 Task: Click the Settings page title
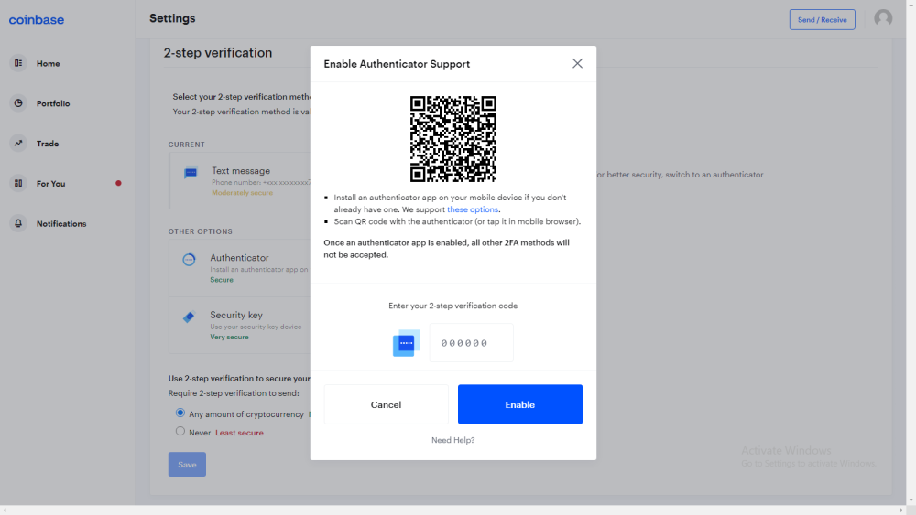pyautogui.click(x=172, y=18)
